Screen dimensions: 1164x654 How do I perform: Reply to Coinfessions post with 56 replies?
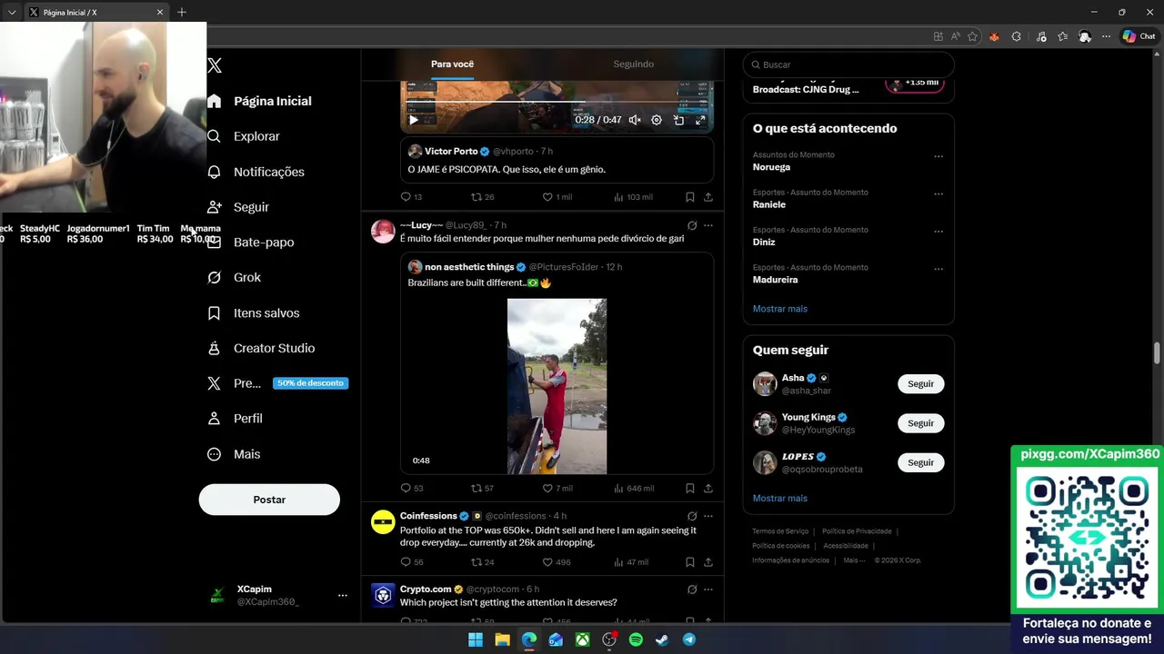click(x=411, y=562)
